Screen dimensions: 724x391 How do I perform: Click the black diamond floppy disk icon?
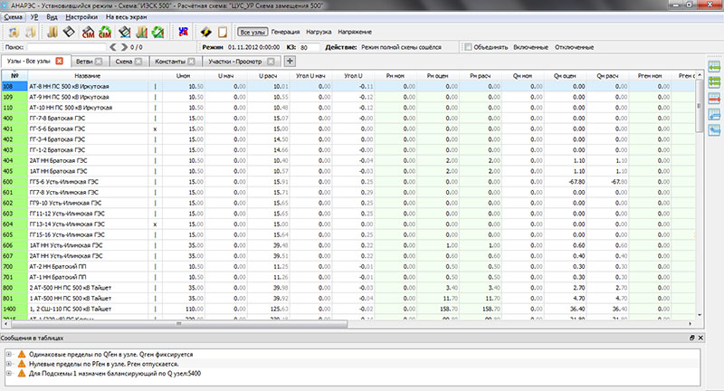coord(69,32)
